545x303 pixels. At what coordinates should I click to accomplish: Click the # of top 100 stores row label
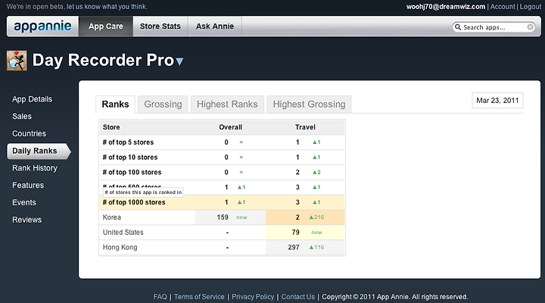tap(132, 172)
